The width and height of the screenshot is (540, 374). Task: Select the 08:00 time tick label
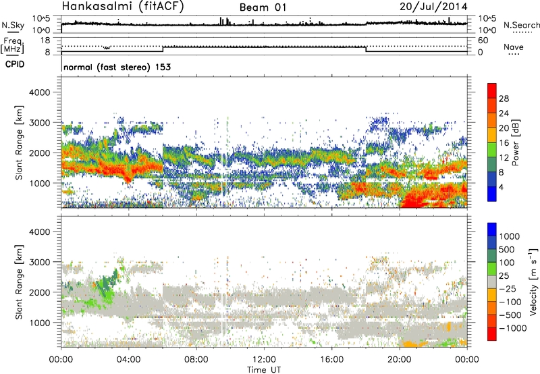196,360
